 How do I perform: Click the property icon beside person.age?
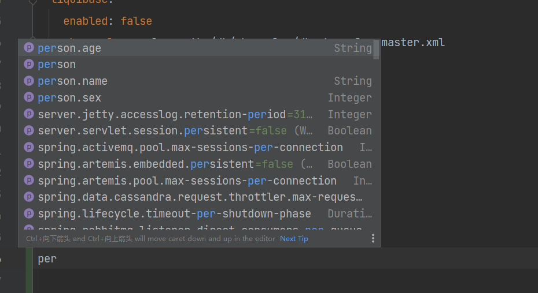pyautogui.click(x=29, y=47)
